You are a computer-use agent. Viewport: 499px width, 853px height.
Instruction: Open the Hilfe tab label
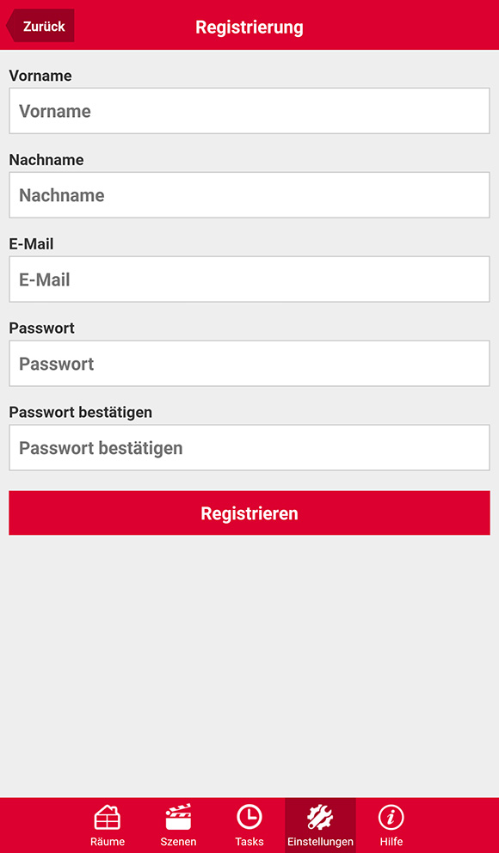(391, 842)
